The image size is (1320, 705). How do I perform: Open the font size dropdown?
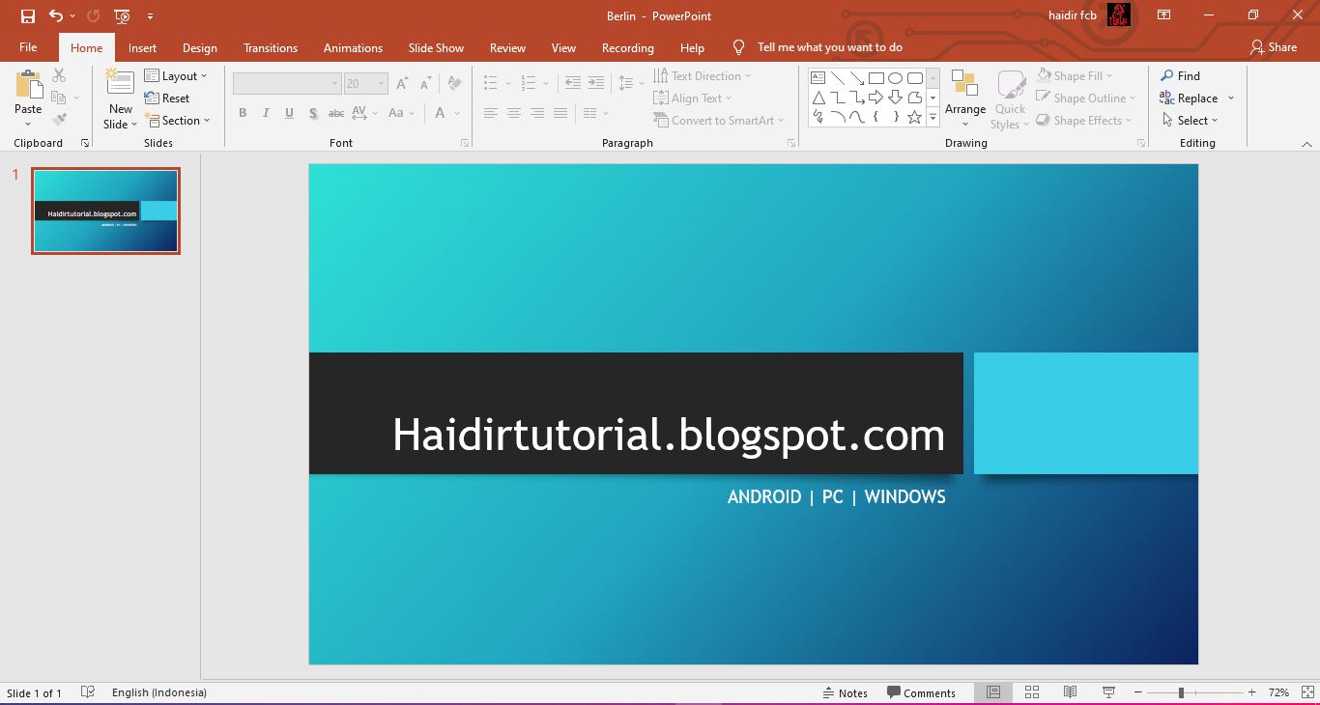(379, 83)
